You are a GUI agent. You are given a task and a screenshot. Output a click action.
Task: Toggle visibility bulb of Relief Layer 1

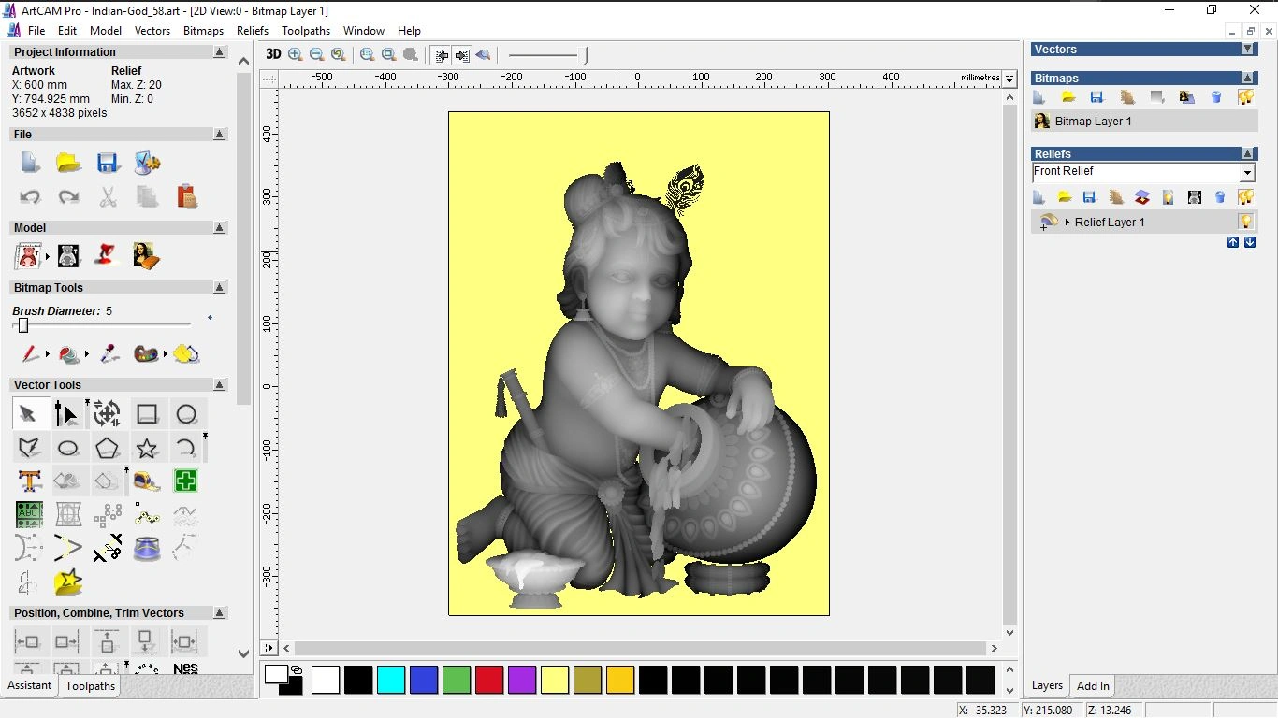[x=1245, y=222]
